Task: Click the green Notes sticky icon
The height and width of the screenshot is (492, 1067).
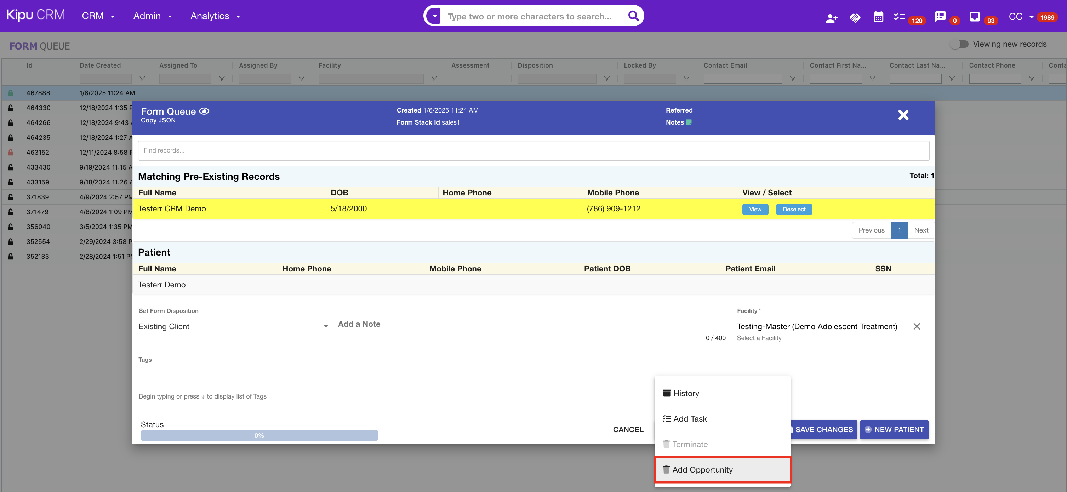Action: [x=689, y=122]
